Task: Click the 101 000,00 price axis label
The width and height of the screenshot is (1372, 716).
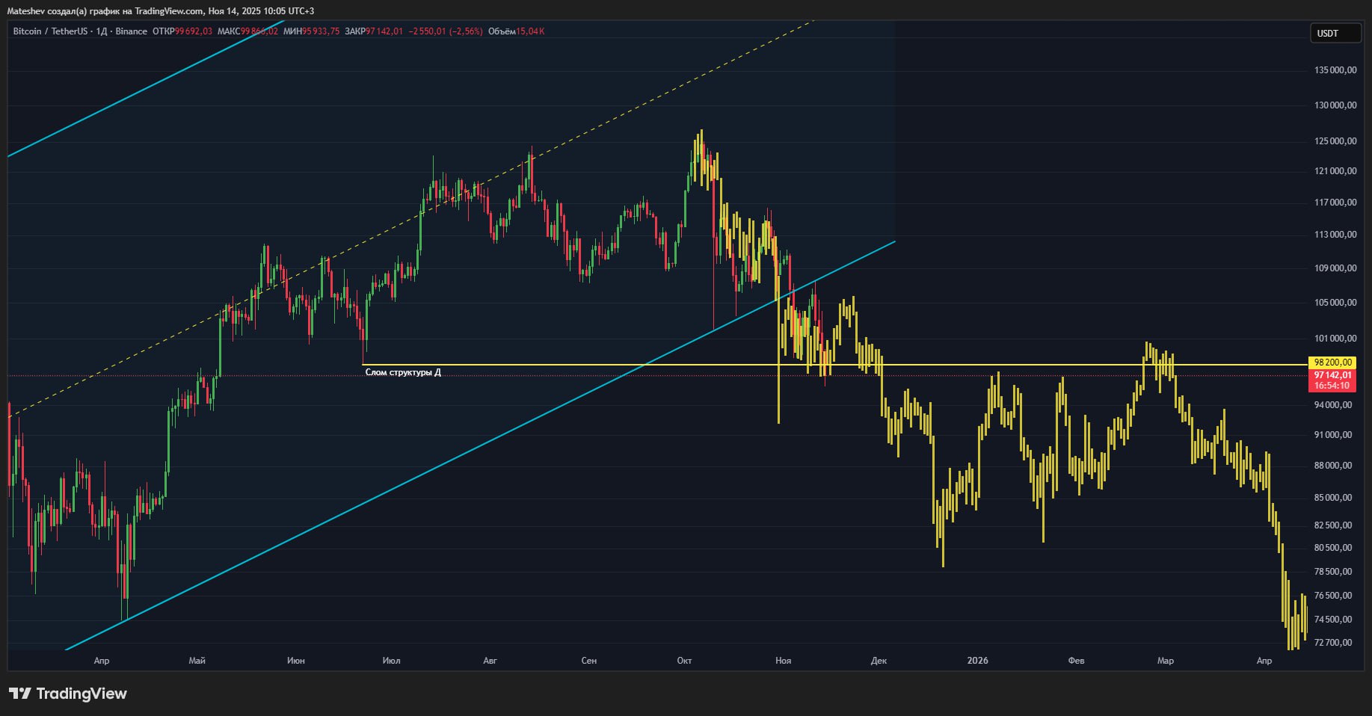Action: coord(1335,339)
